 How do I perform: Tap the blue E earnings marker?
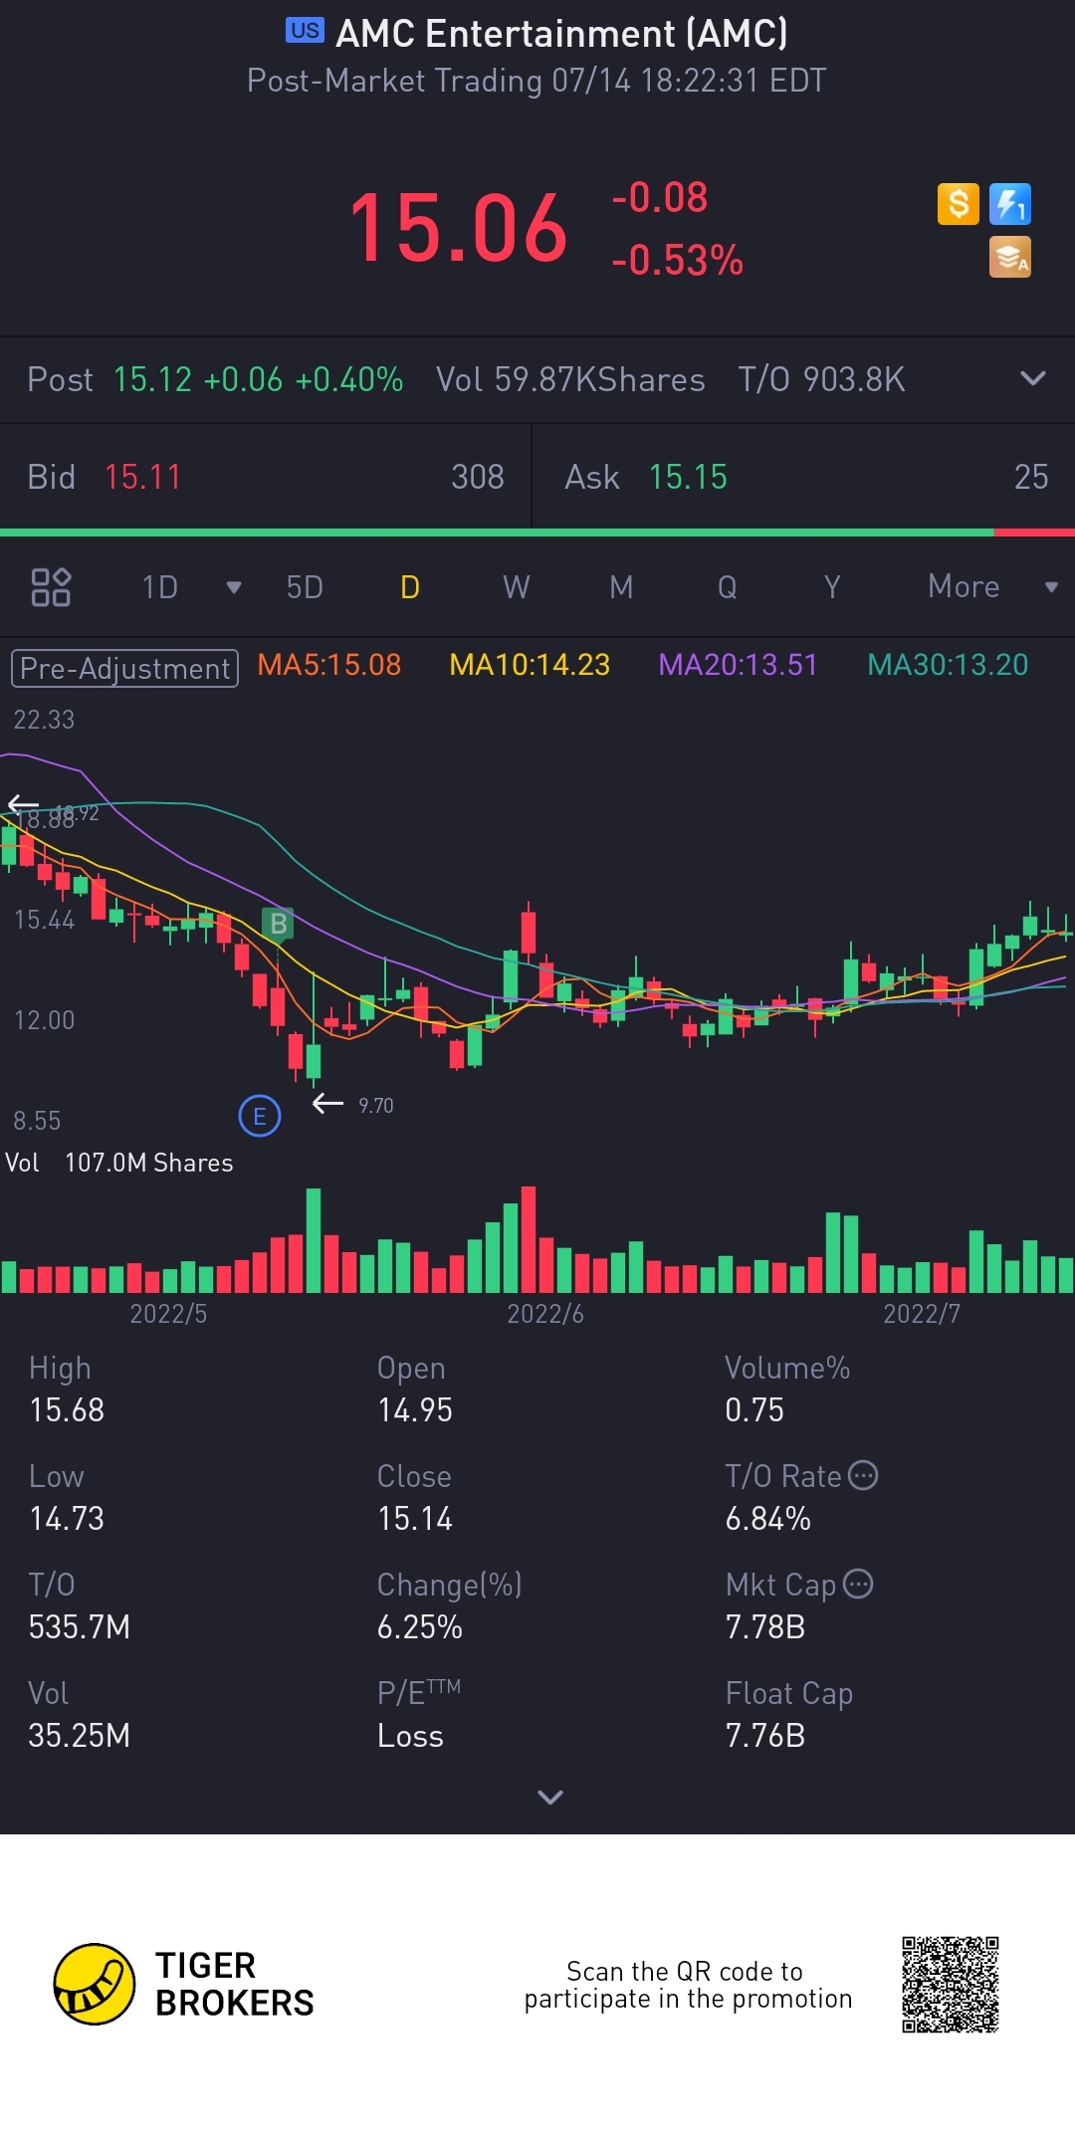point(260,1116)
